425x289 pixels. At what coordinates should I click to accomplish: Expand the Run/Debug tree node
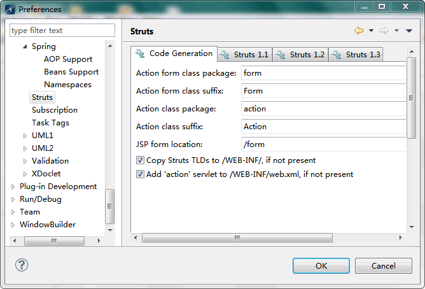coord(13,199)
